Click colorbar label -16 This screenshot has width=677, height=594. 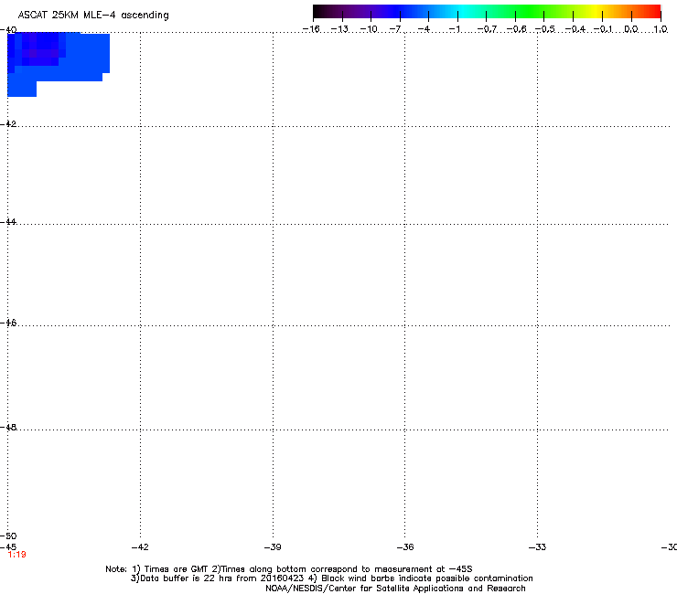(311, 29)
